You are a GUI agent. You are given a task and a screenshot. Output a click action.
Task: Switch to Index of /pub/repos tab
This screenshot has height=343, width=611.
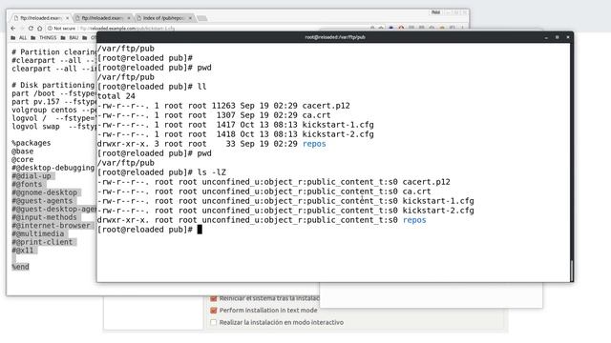click(164, 18)
